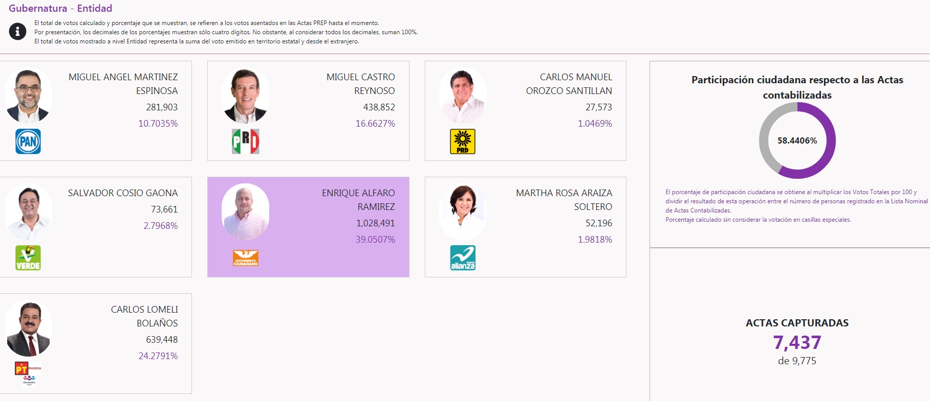This screenshot has width=930, height=401.
Task: Click Martha Rosa Araiza Soltero's name
Action: [x=564, y=200]
